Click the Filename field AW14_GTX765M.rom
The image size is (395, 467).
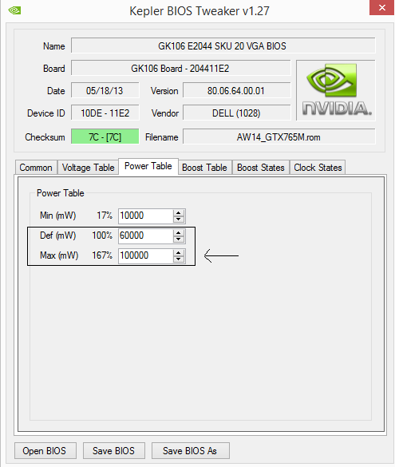click(279, 137)
